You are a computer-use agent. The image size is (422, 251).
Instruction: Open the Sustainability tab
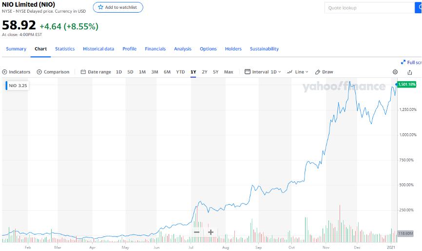tap(264, 49)
